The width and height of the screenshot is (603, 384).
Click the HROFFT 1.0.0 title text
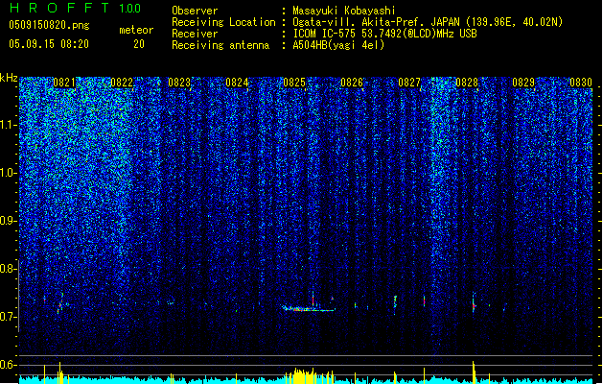pyautogui.click(x=76, y=8)
